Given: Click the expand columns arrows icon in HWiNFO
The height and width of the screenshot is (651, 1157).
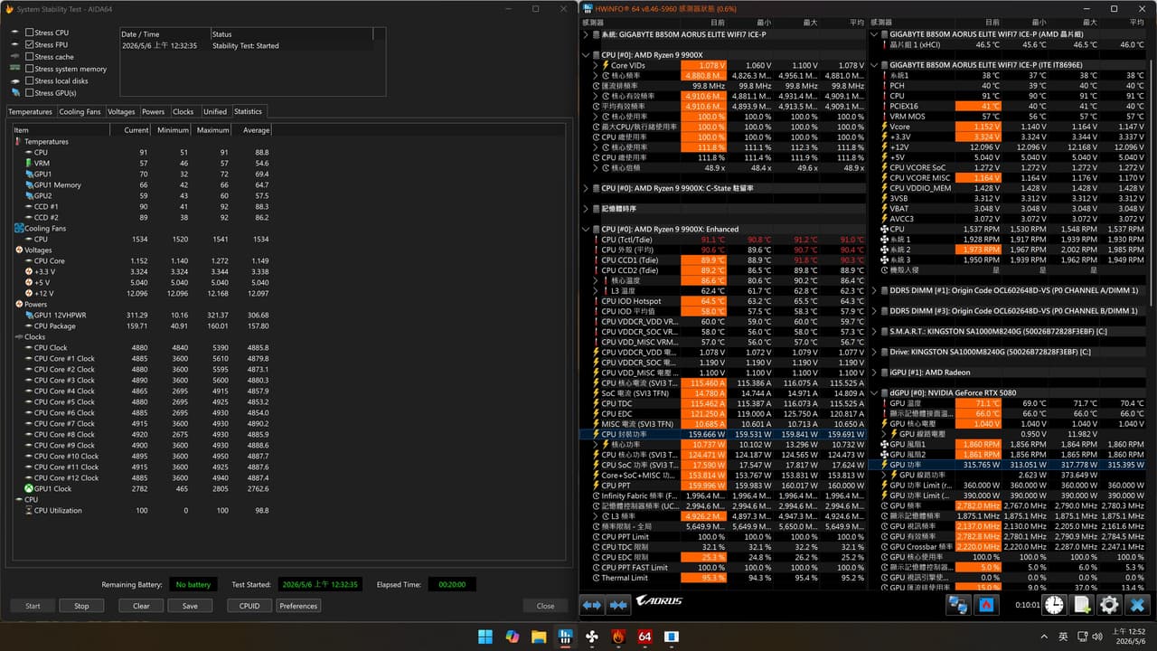Looking at the screenshot, I should click(592, 605).
